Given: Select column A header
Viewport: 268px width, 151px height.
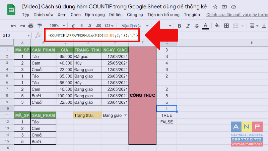Looking at the screenshot, I should click(22, 43).
